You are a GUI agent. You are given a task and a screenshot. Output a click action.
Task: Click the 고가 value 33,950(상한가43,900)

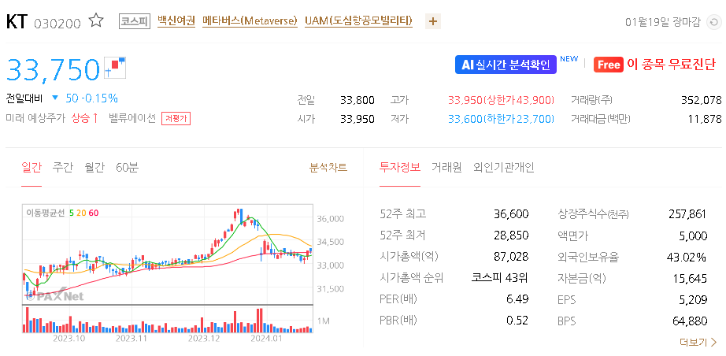[x=501, y=100]
